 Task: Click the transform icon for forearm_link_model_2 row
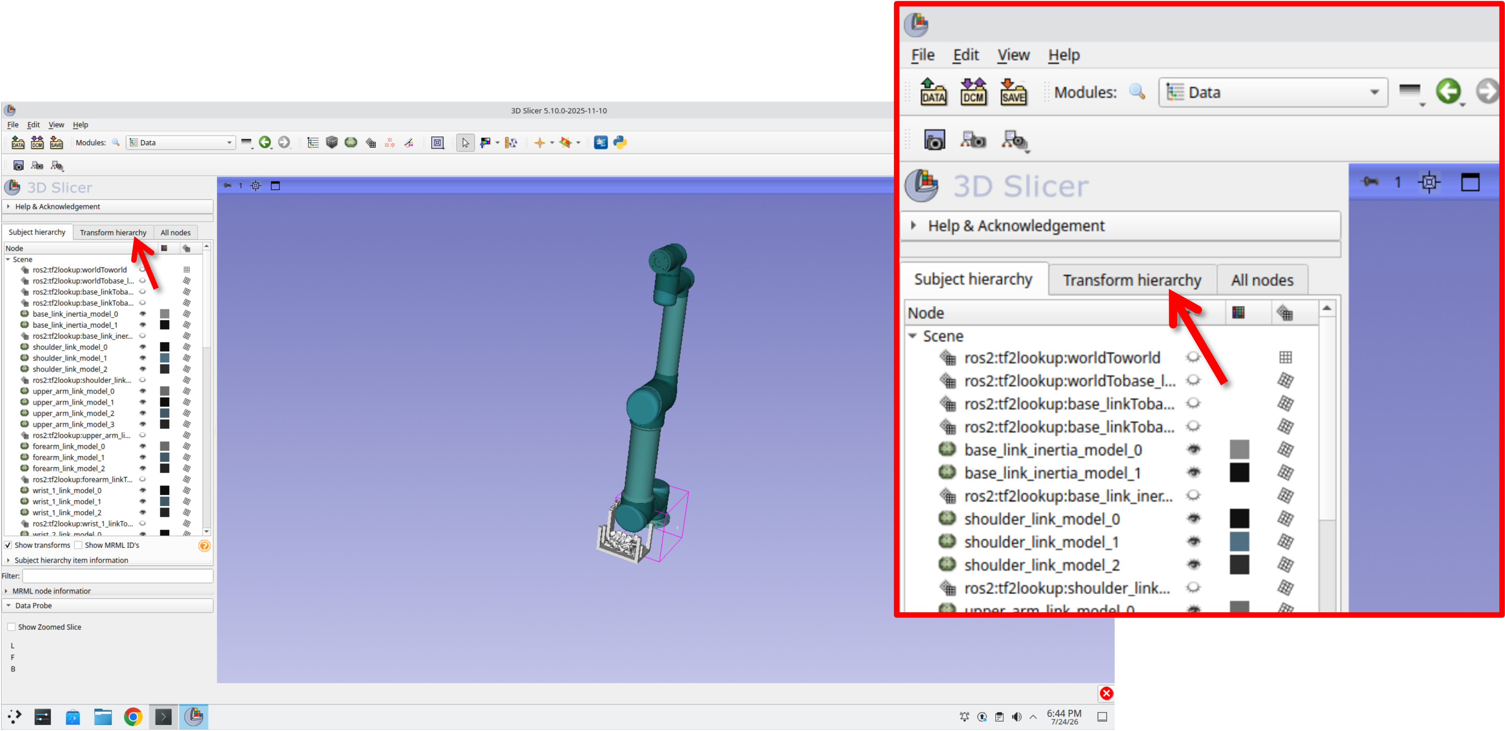(x=187, y=469)
